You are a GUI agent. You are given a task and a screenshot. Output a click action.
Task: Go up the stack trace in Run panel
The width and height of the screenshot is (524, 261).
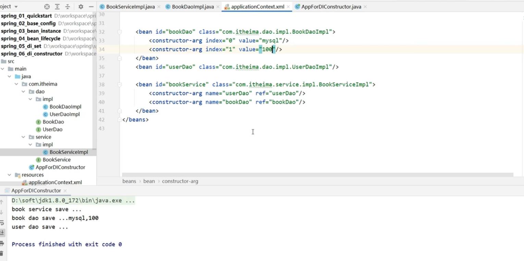(2, 202)
